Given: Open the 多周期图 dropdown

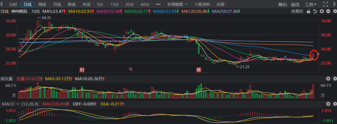Looking at the screenshot, I should [177, 4].
